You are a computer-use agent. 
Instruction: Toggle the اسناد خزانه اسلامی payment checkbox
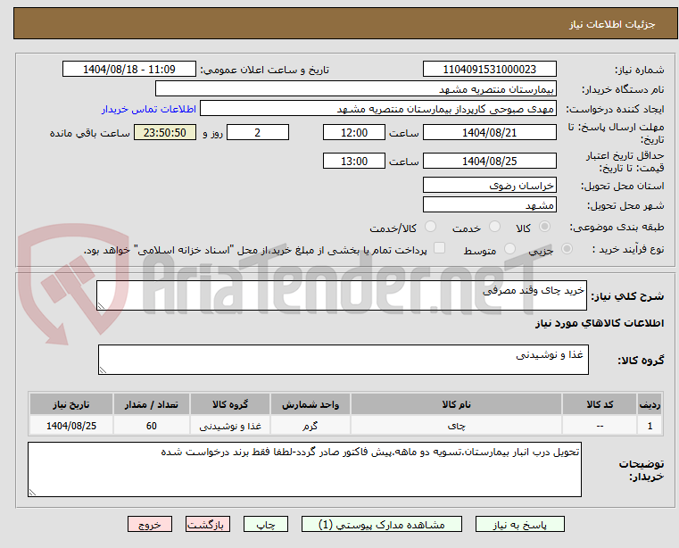pyautogui.click(x=439, y=248)
